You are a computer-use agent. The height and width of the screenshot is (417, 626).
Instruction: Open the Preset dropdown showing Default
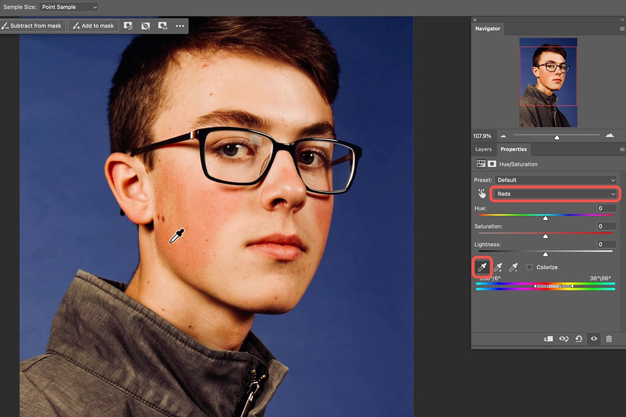pyautogui.click(x=556, y=180)
